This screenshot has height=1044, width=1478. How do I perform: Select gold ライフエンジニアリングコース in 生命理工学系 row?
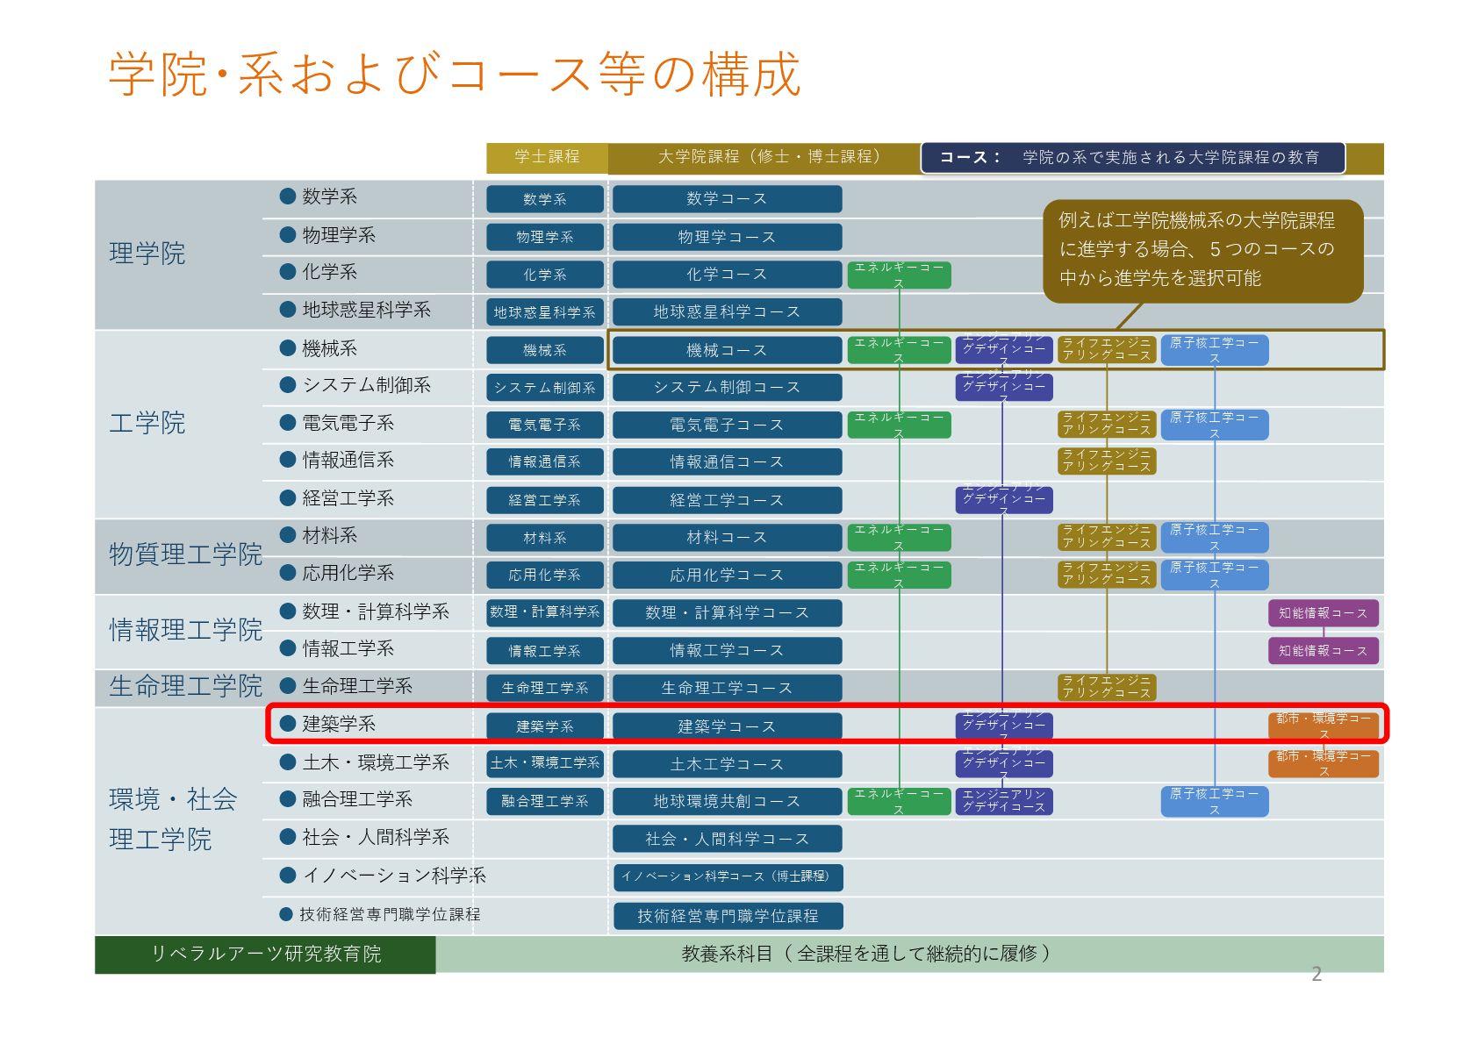coord(1107,688)
